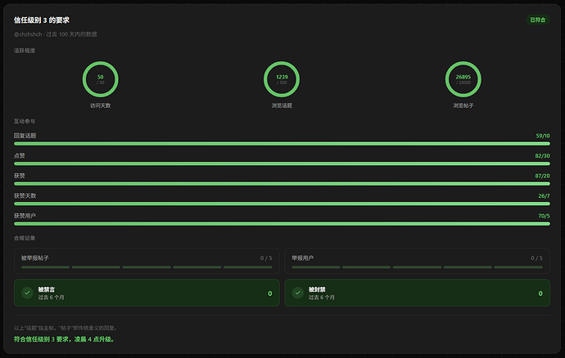Image resolution: width=565 pixels, height=358 pixels.
Task: Select the 被举报帖子 card label
Action: (35, 258)
